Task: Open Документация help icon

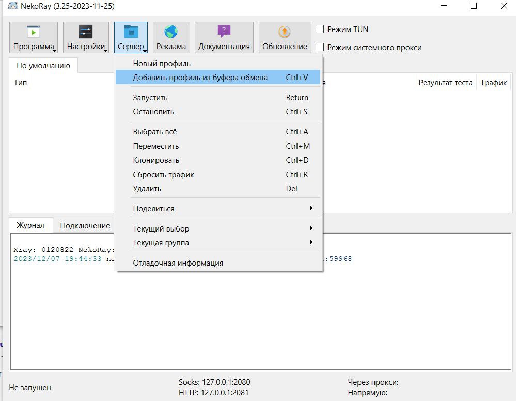Action: point(224,32)
